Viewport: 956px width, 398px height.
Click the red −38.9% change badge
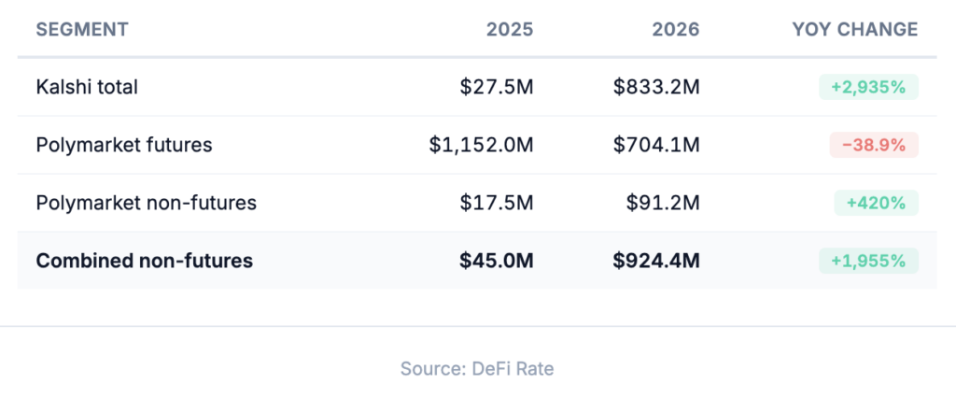pos(873,145)
